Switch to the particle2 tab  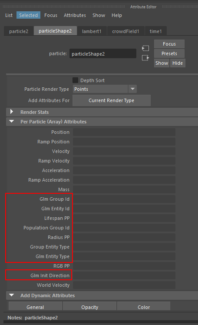point(19,31)
